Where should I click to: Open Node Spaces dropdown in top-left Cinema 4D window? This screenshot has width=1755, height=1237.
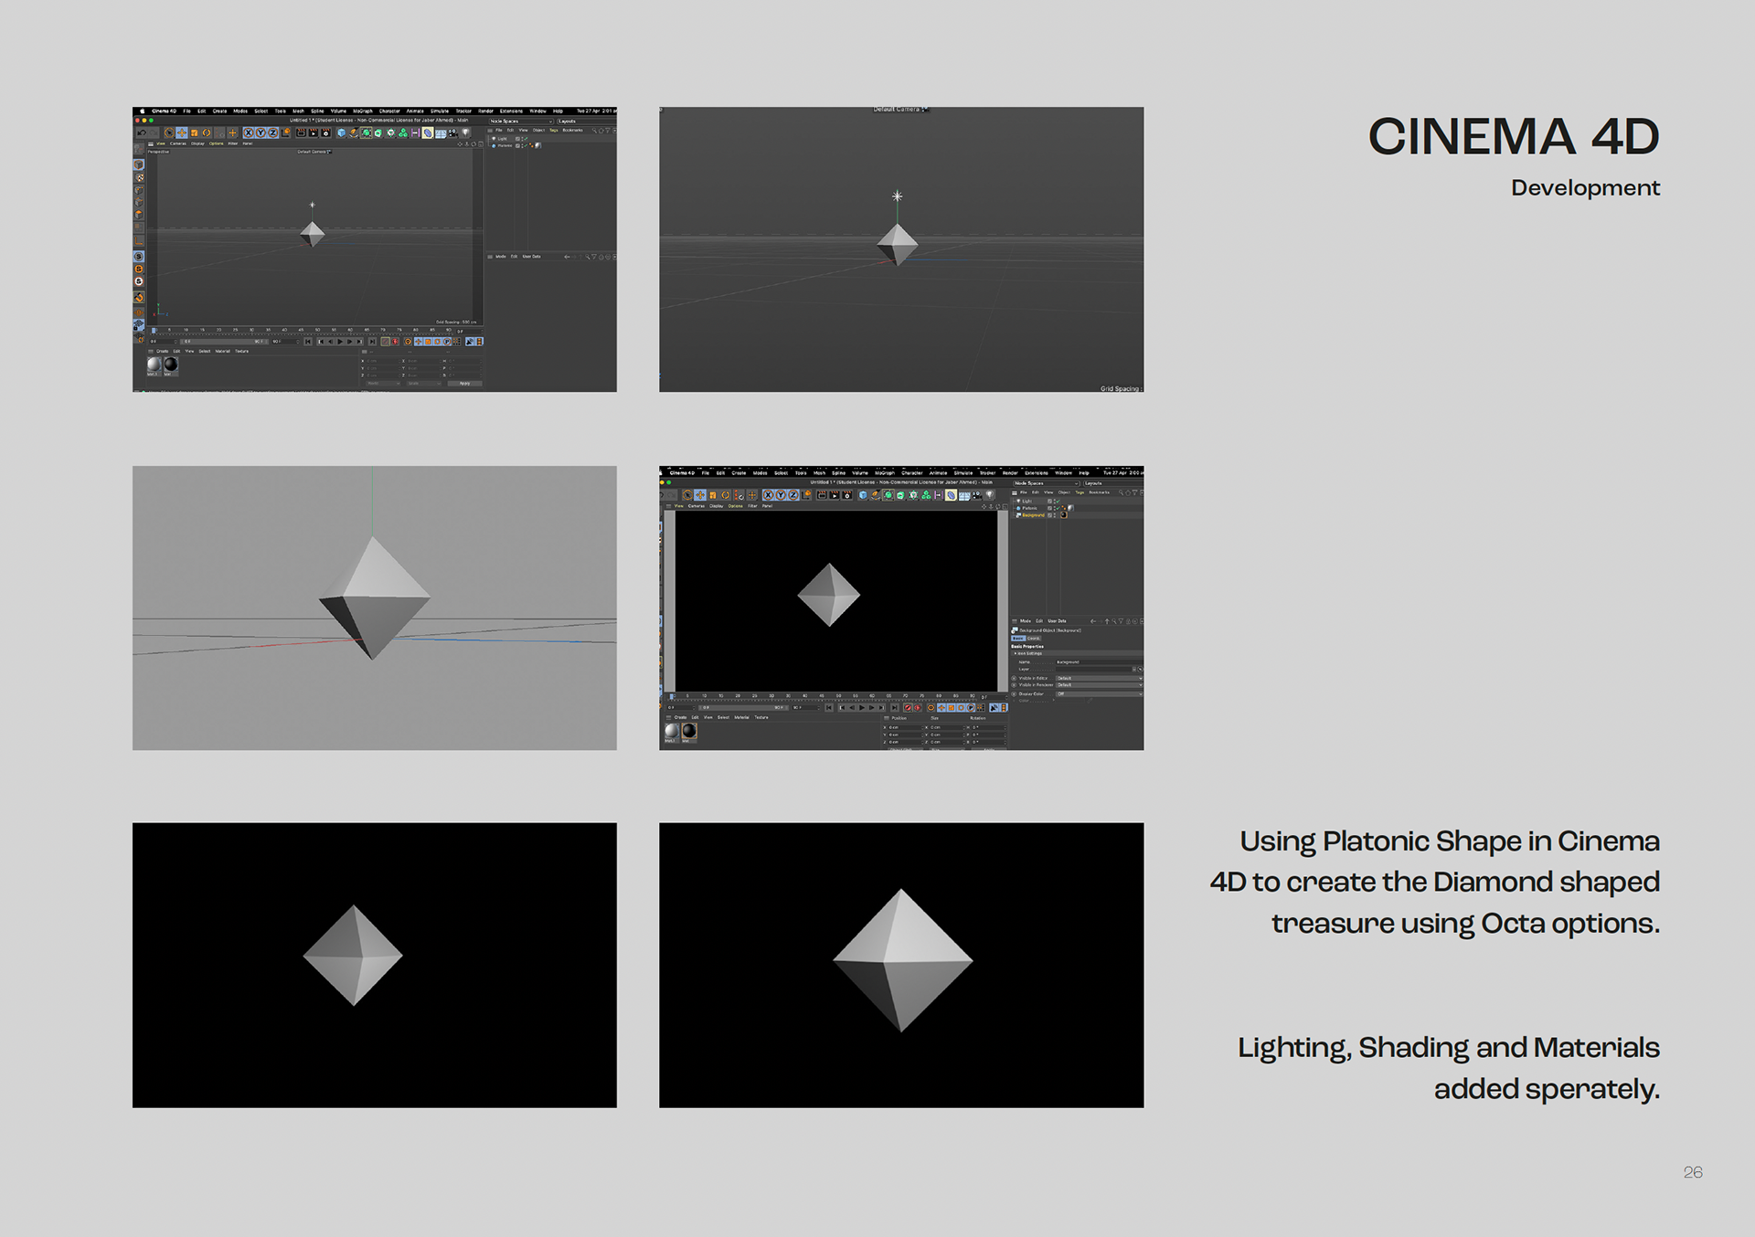(x=521, y=122)
